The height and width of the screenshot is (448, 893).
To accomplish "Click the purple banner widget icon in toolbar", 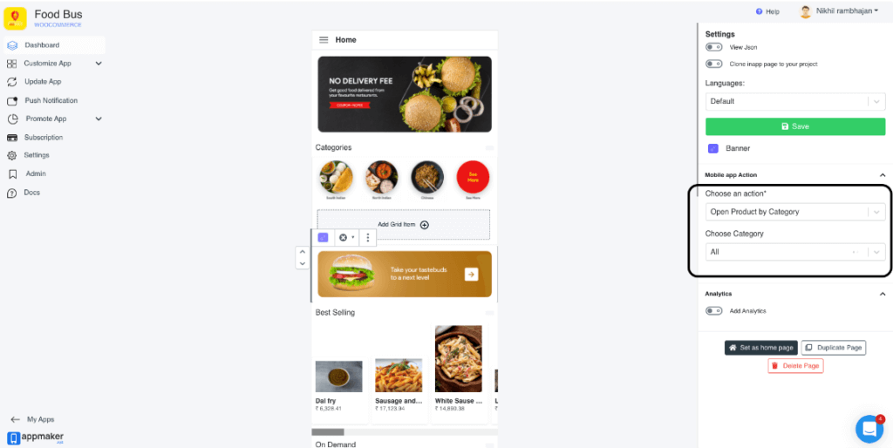I will click(x=323, y=237).
